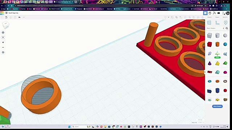232x130 pixels.
Task: Collapse the shapes panel arrow
Action: (205, 72)
